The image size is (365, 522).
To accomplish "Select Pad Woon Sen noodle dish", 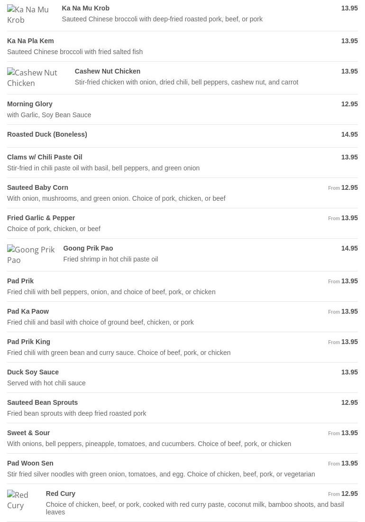I will [30, 463].
